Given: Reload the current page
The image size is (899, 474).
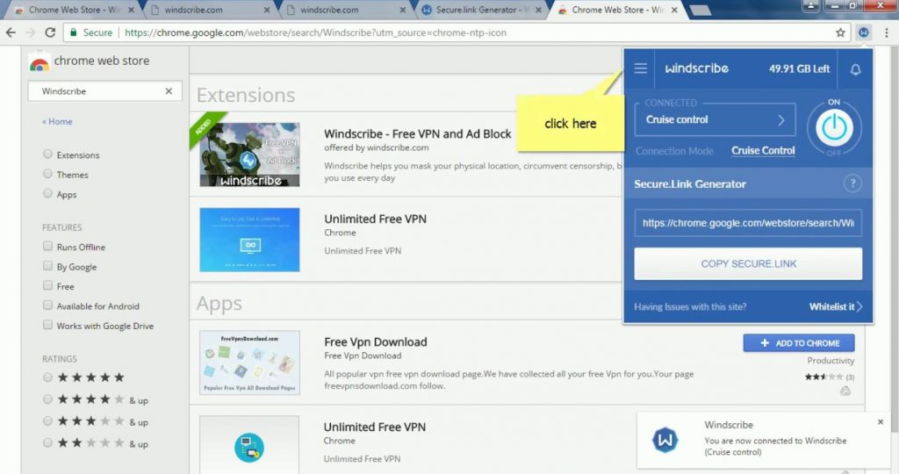Looking at the screenshot, I should click(50, 32).
